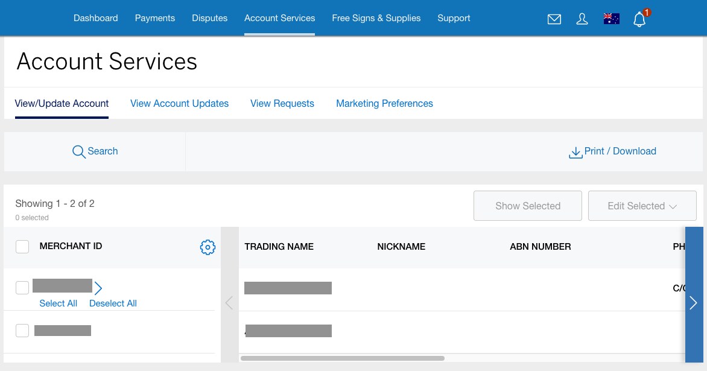Switch to the View Account Updates tab
707x371 pixels.
click(x=179, y=104)
